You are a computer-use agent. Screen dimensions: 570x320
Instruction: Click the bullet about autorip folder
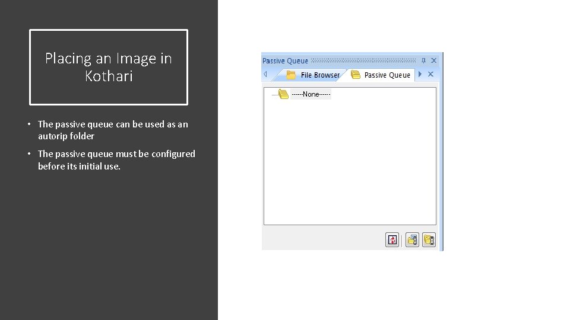tap(113, 130)
